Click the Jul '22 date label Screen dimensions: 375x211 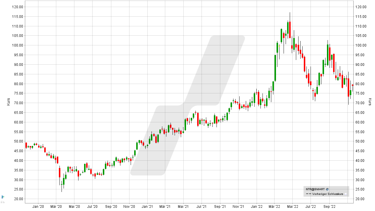(x=311, y=207)
